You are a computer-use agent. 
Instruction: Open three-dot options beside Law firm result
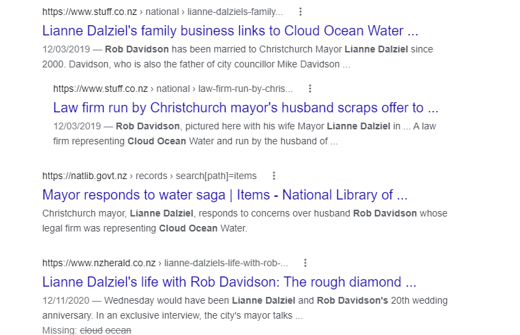(x=310, y=89)
